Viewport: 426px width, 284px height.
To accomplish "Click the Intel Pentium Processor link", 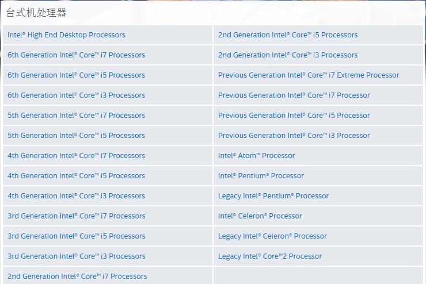I will [261, 176].
